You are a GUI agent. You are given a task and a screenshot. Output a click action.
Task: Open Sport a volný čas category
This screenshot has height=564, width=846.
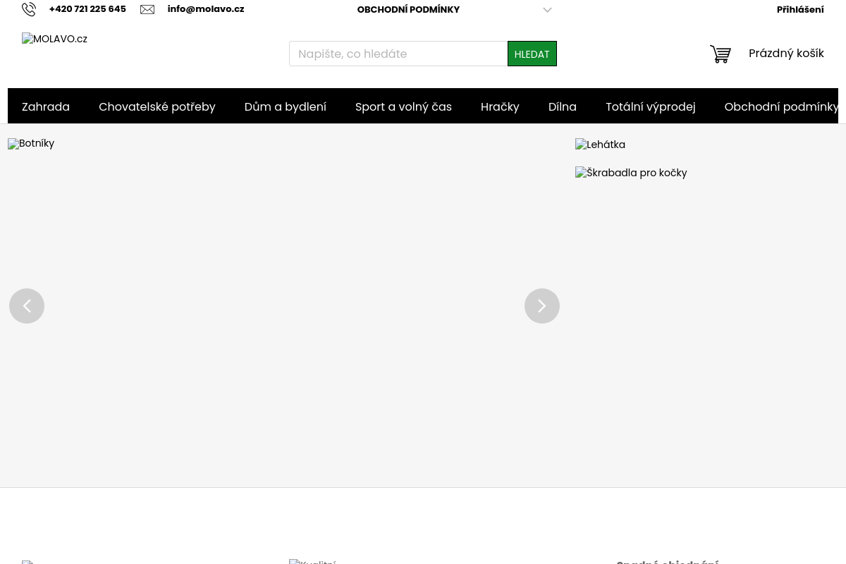(x=403, y=106)
